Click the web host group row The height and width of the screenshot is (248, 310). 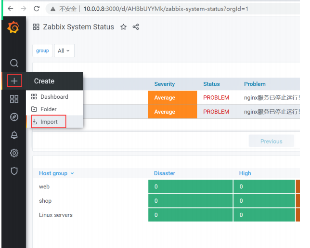[44, 186]
